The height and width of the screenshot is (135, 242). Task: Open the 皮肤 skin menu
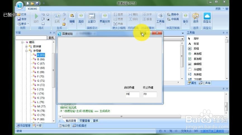point(219,9)
